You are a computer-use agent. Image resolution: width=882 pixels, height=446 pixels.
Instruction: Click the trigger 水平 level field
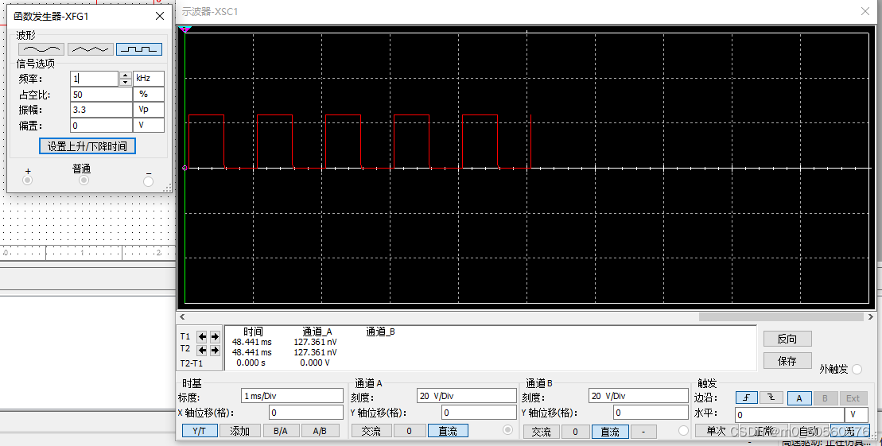(789, 414)
